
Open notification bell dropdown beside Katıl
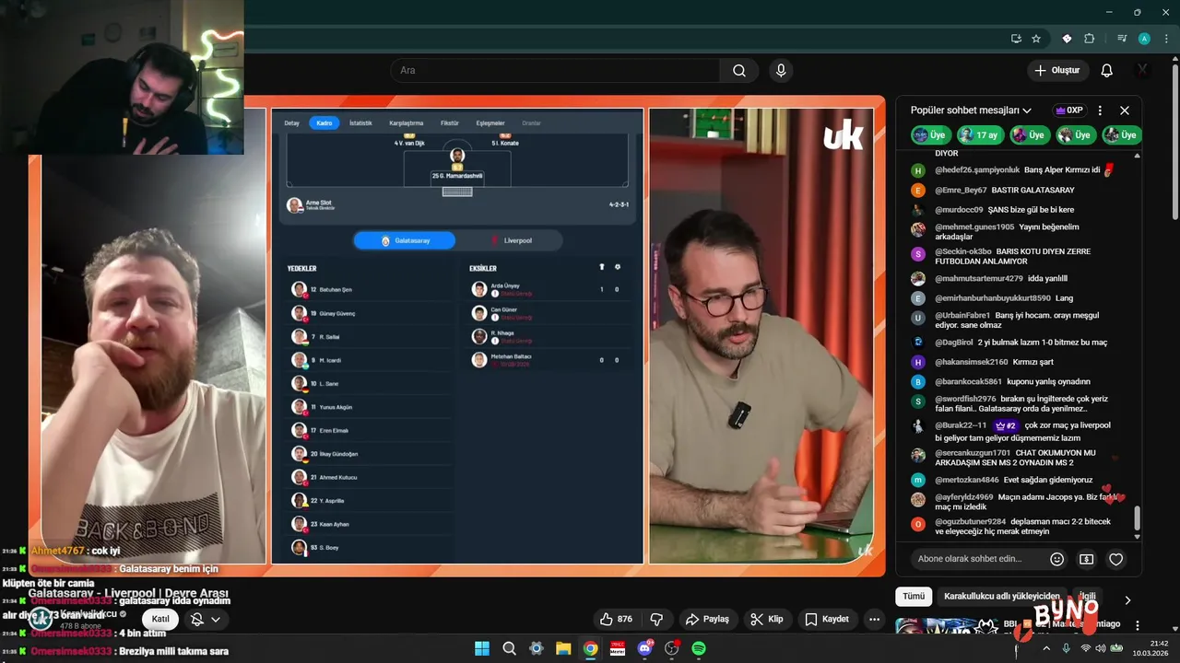[205, 619]
